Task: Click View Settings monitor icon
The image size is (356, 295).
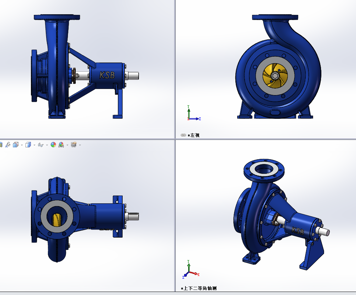Action: coord(74,145)
